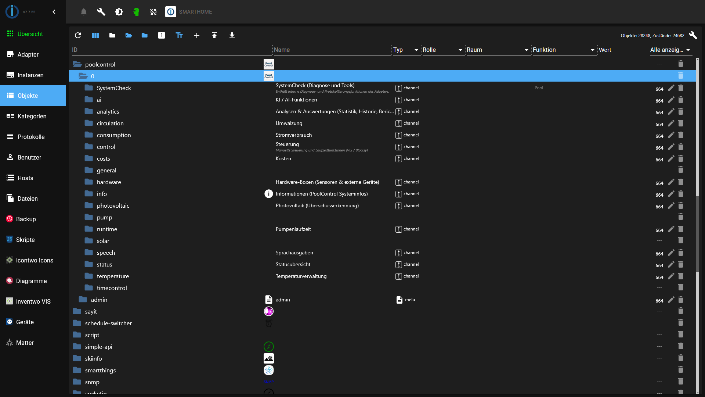Click the notifications bell icon
The width and height of the screenshot is (705, 397).
[83, 12]
